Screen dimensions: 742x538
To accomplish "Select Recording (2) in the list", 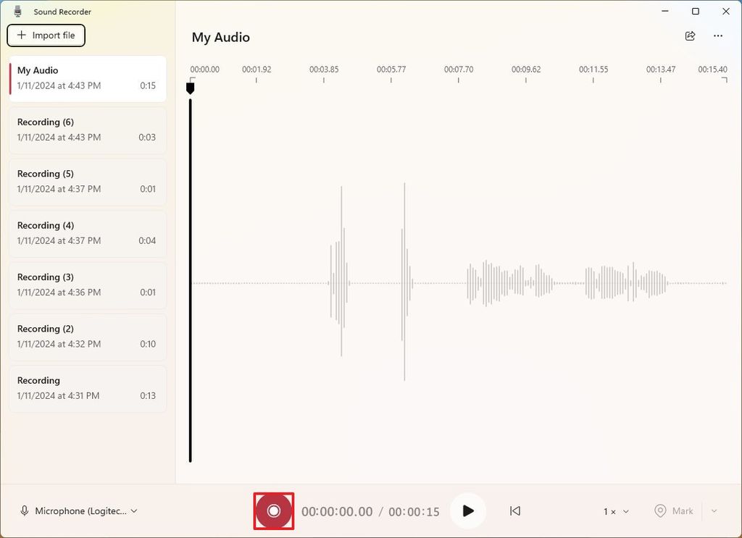I will [87, 337].
